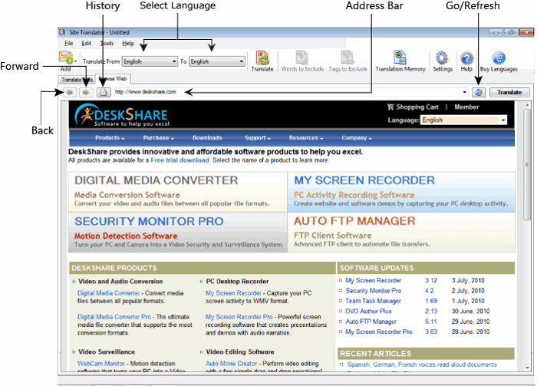
Task: Open the Digital Media Converter Pro link
Action: pos(114,317)
